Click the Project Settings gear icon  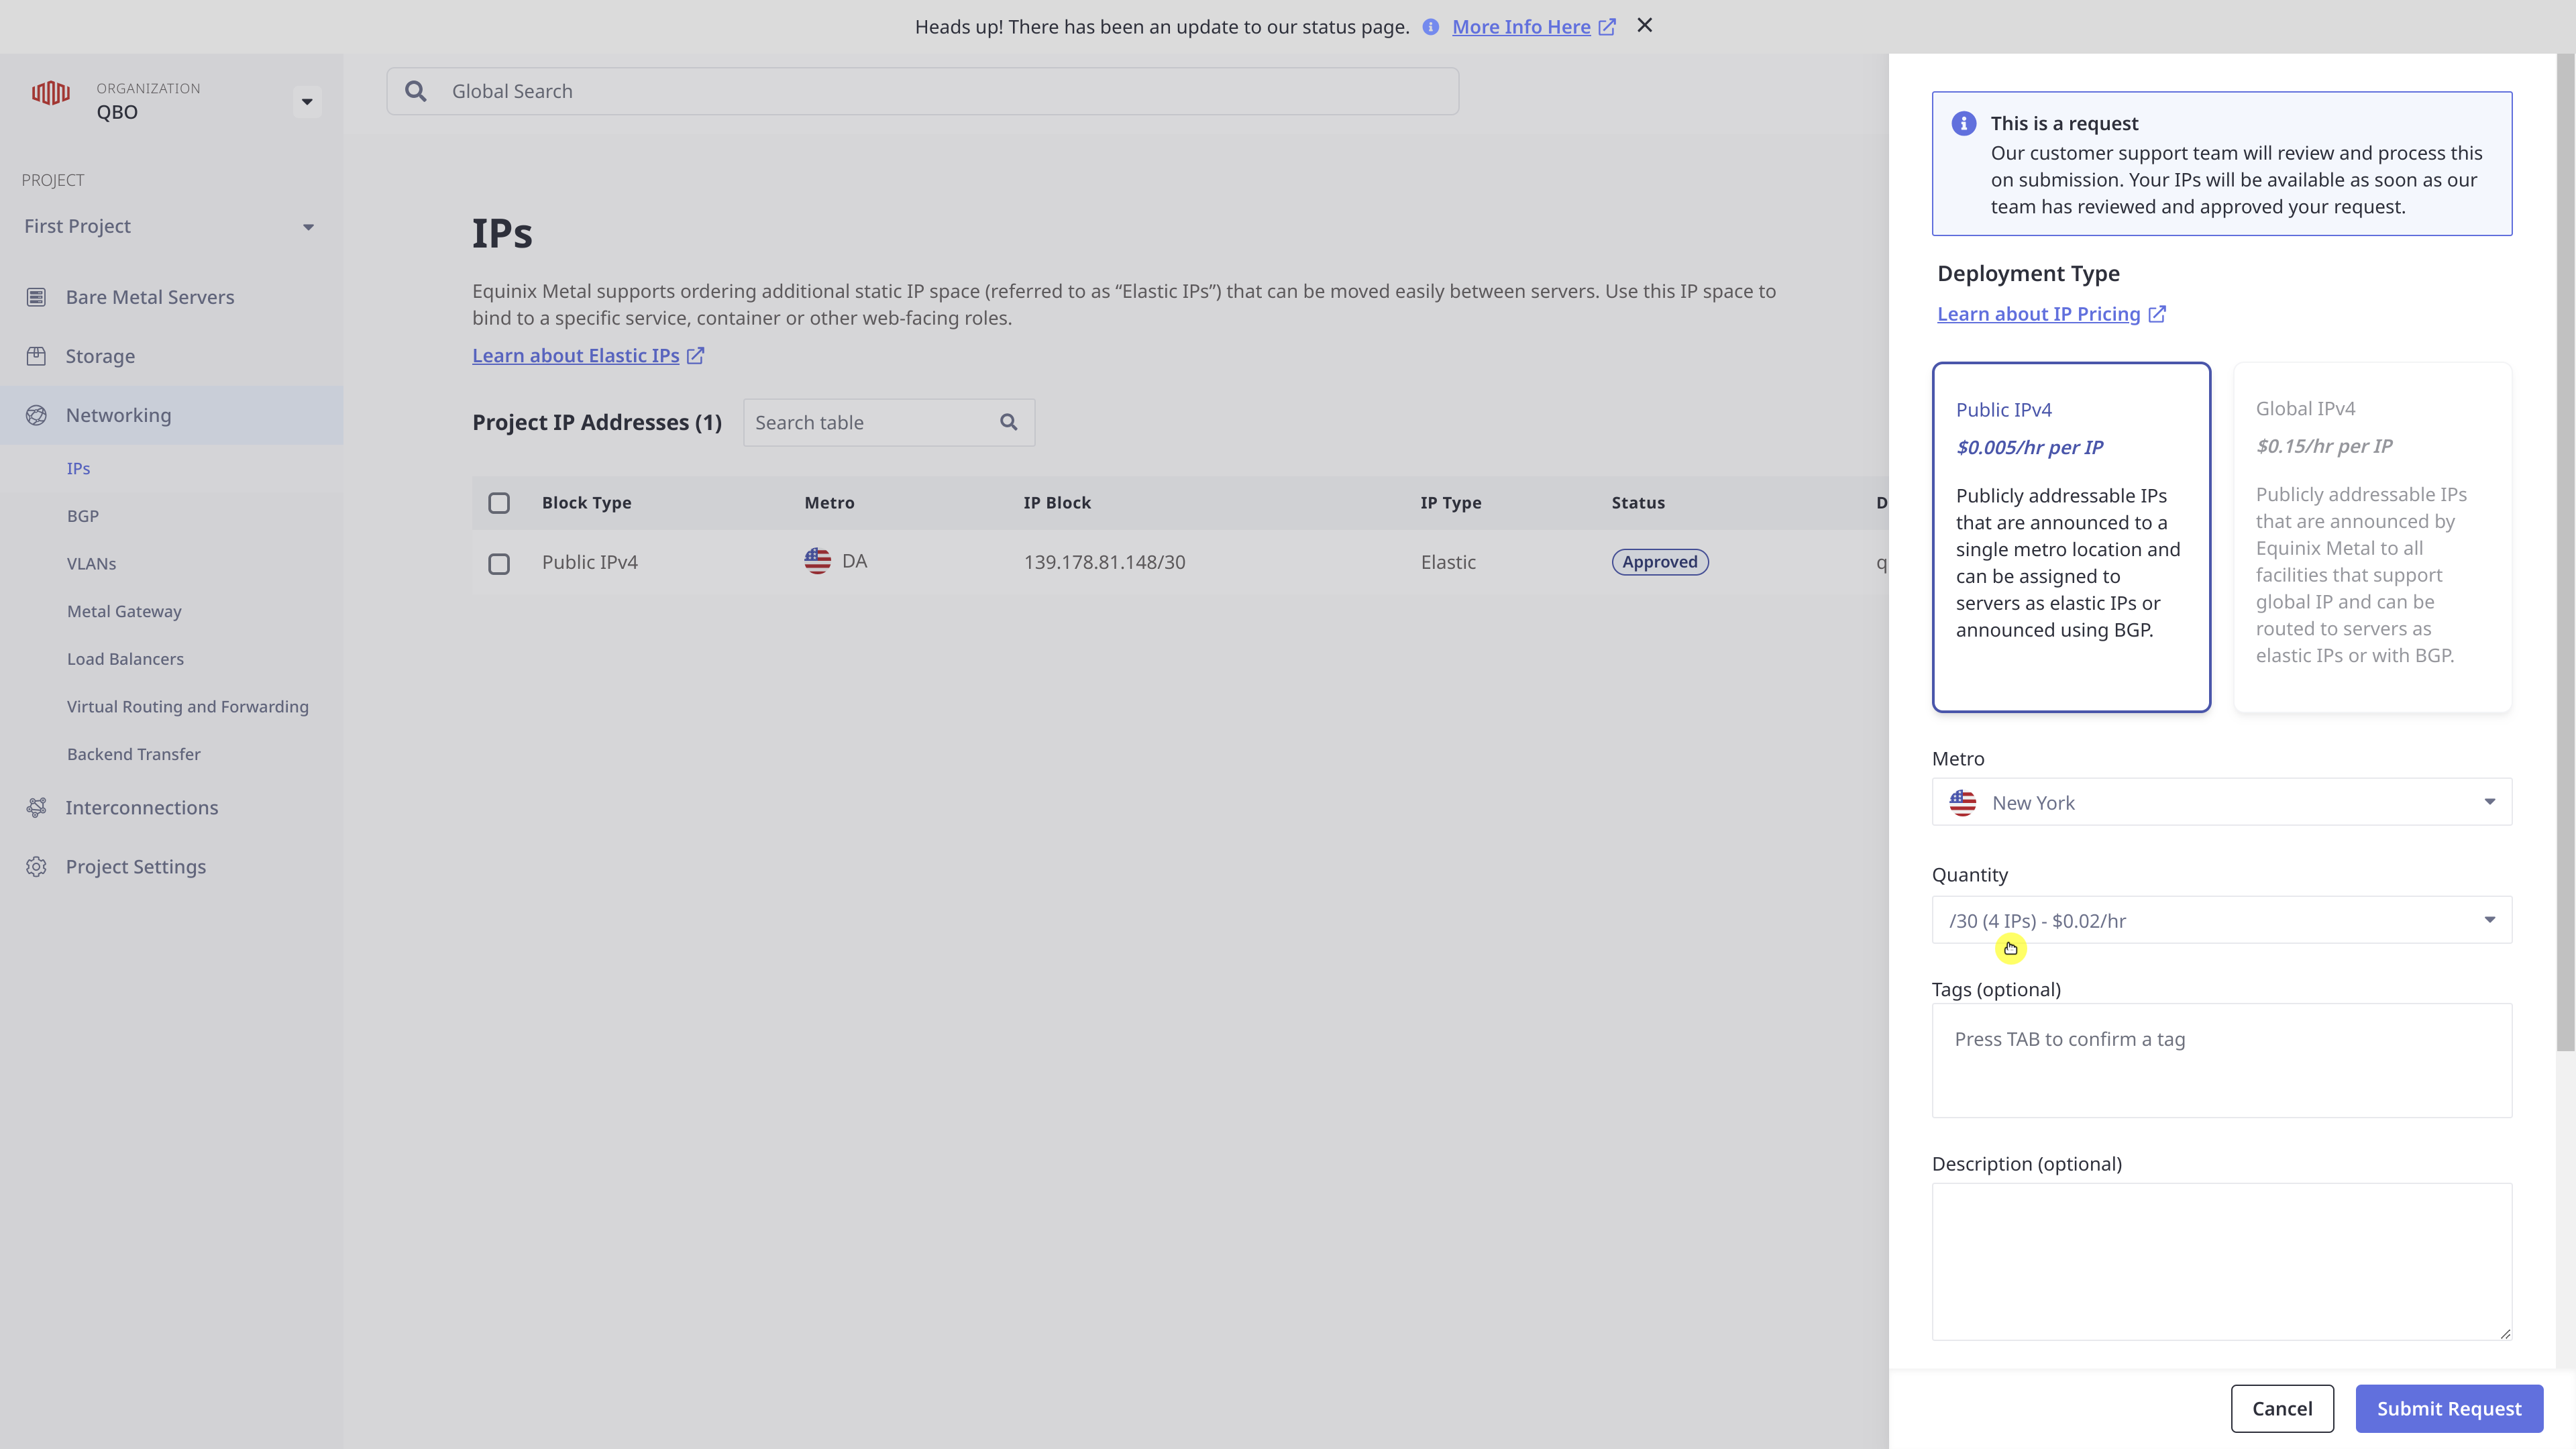pos(36,867)
